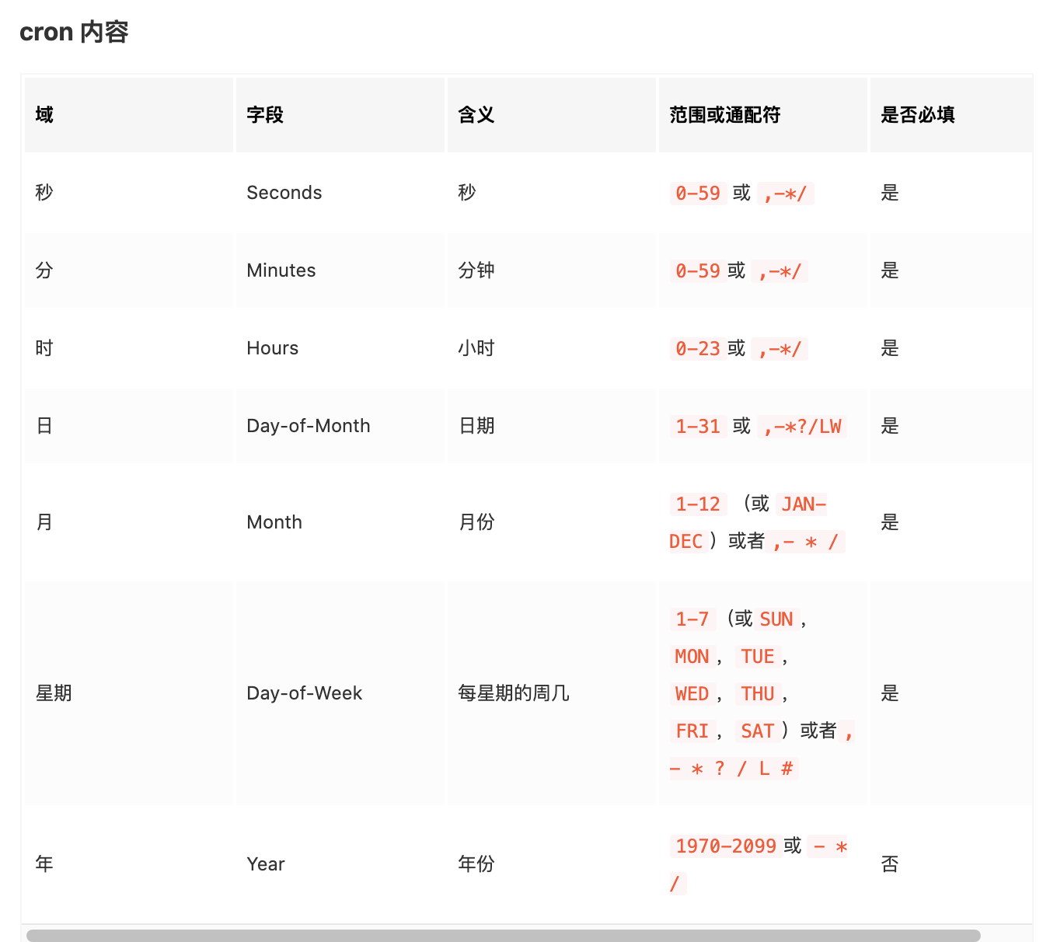Click the '月份' meaning cell

[x=552, y=522]
